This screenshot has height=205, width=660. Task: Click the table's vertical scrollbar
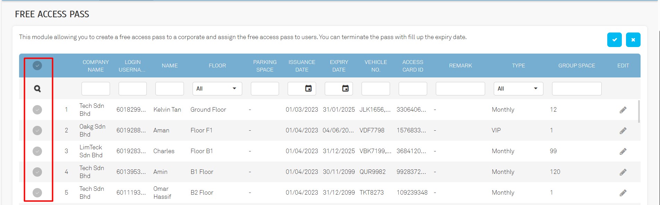pyautogui.click(x=639, y=111)
